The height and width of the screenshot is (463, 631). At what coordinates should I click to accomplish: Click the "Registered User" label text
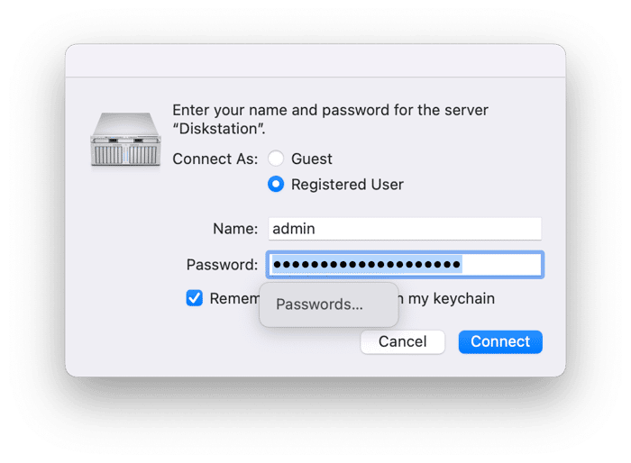pyautogui.click(x=347, y=185)
